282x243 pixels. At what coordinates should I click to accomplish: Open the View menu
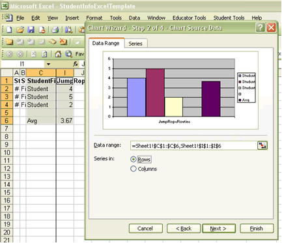(53, 18)
